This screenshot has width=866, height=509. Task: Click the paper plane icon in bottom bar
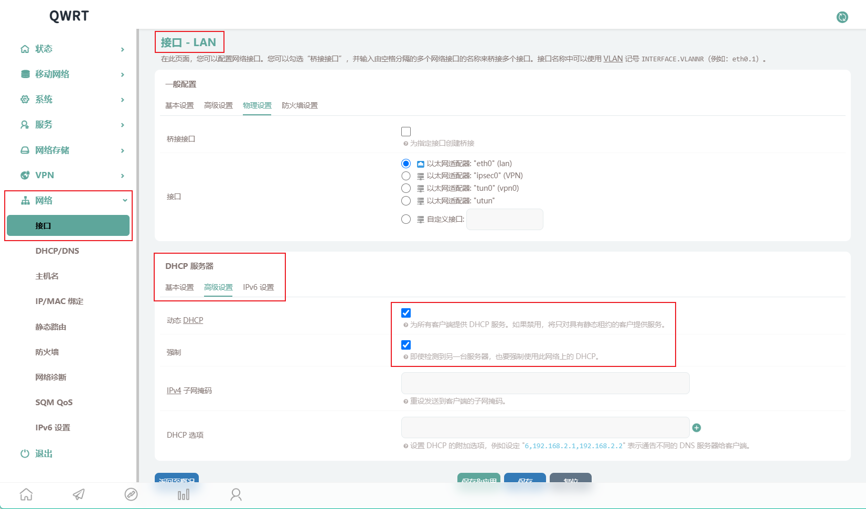pyautogui.click(x=79, y=494)
